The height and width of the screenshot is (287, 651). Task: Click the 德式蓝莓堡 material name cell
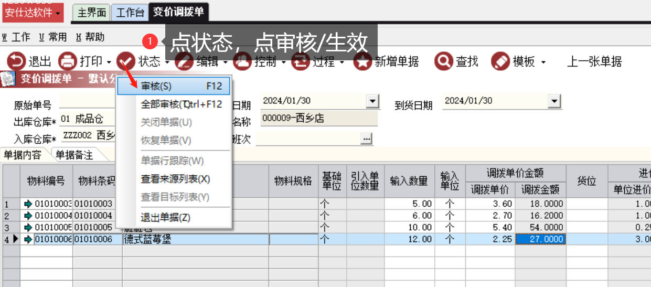pos(196,239)
